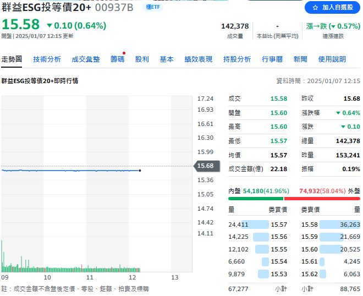The height and width of the screenshot is (296, 363).
Task: Open the 籌碼 tab
Action: coord(117,59)
